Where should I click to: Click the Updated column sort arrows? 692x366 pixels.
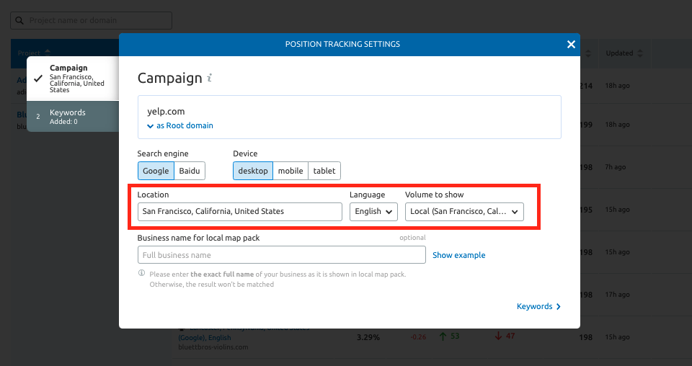(640, 53)
